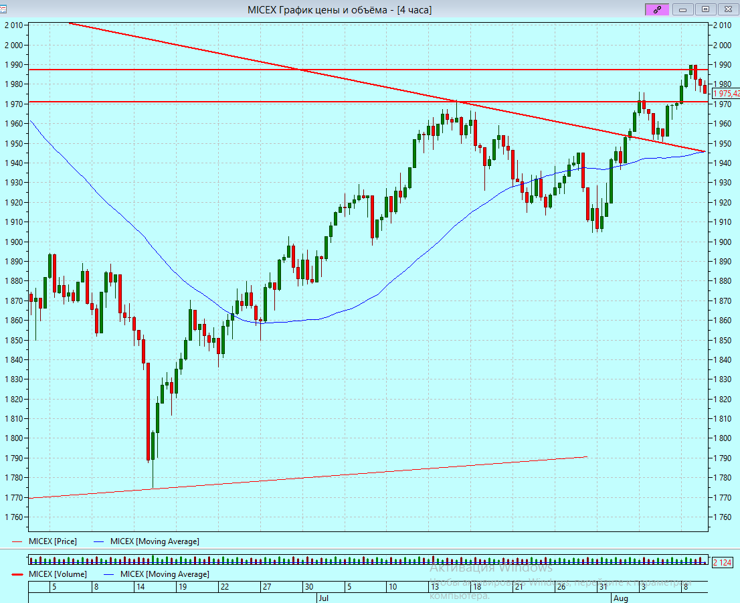Viewport: 740px width, 603px height.
Task: Minimize the MICEX chart window
Action: 682,9
